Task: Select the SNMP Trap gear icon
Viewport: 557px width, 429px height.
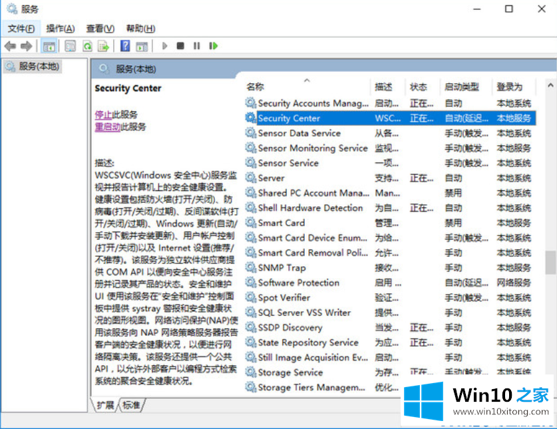Action: (x=250, y=267)
